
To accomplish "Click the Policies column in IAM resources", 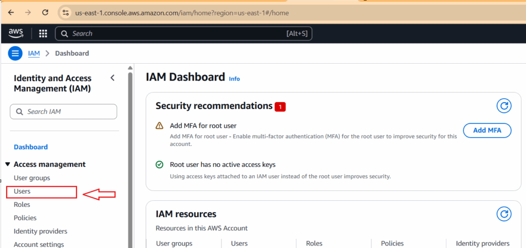I will (x=392, y=243).
